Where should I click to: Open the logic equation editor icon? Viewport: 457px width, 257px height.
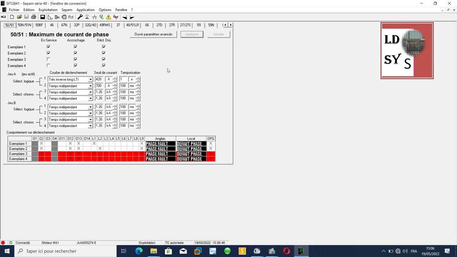pyautogui.click(x=57, y=17)
